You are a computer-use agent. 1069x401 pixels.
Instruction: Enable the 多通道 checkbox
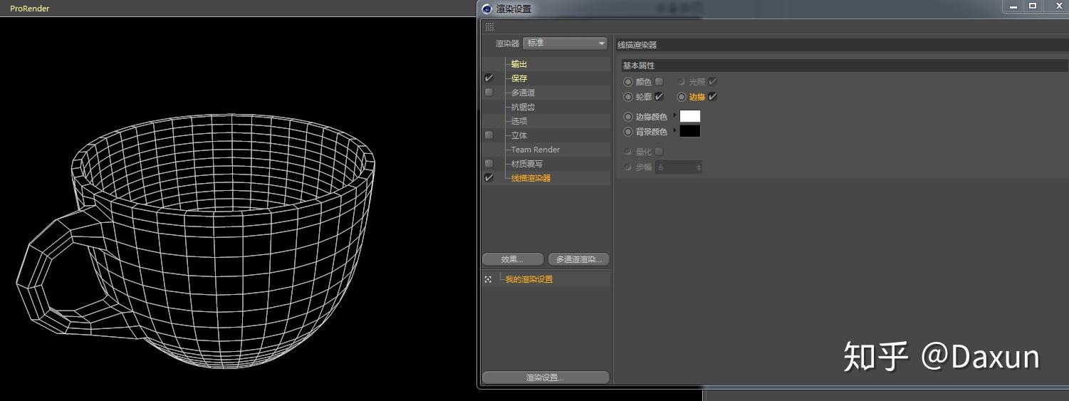[489, 93]
